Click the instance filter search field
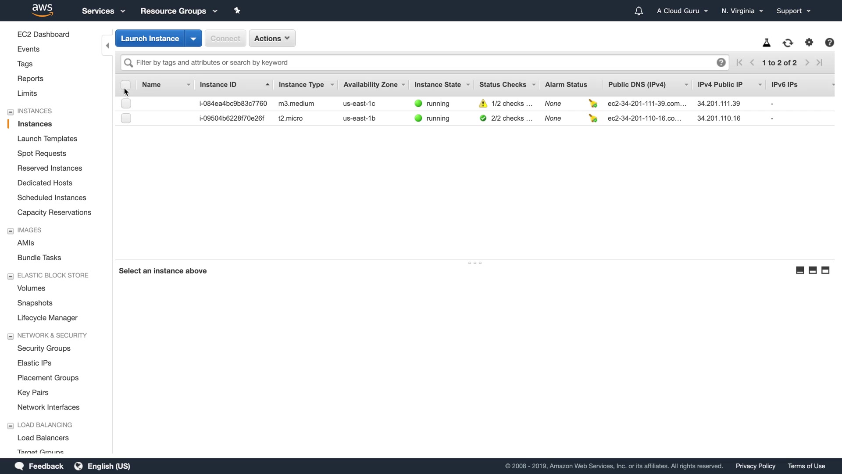The width and height of the screenshot is (842, 474). tap(421, 62)
